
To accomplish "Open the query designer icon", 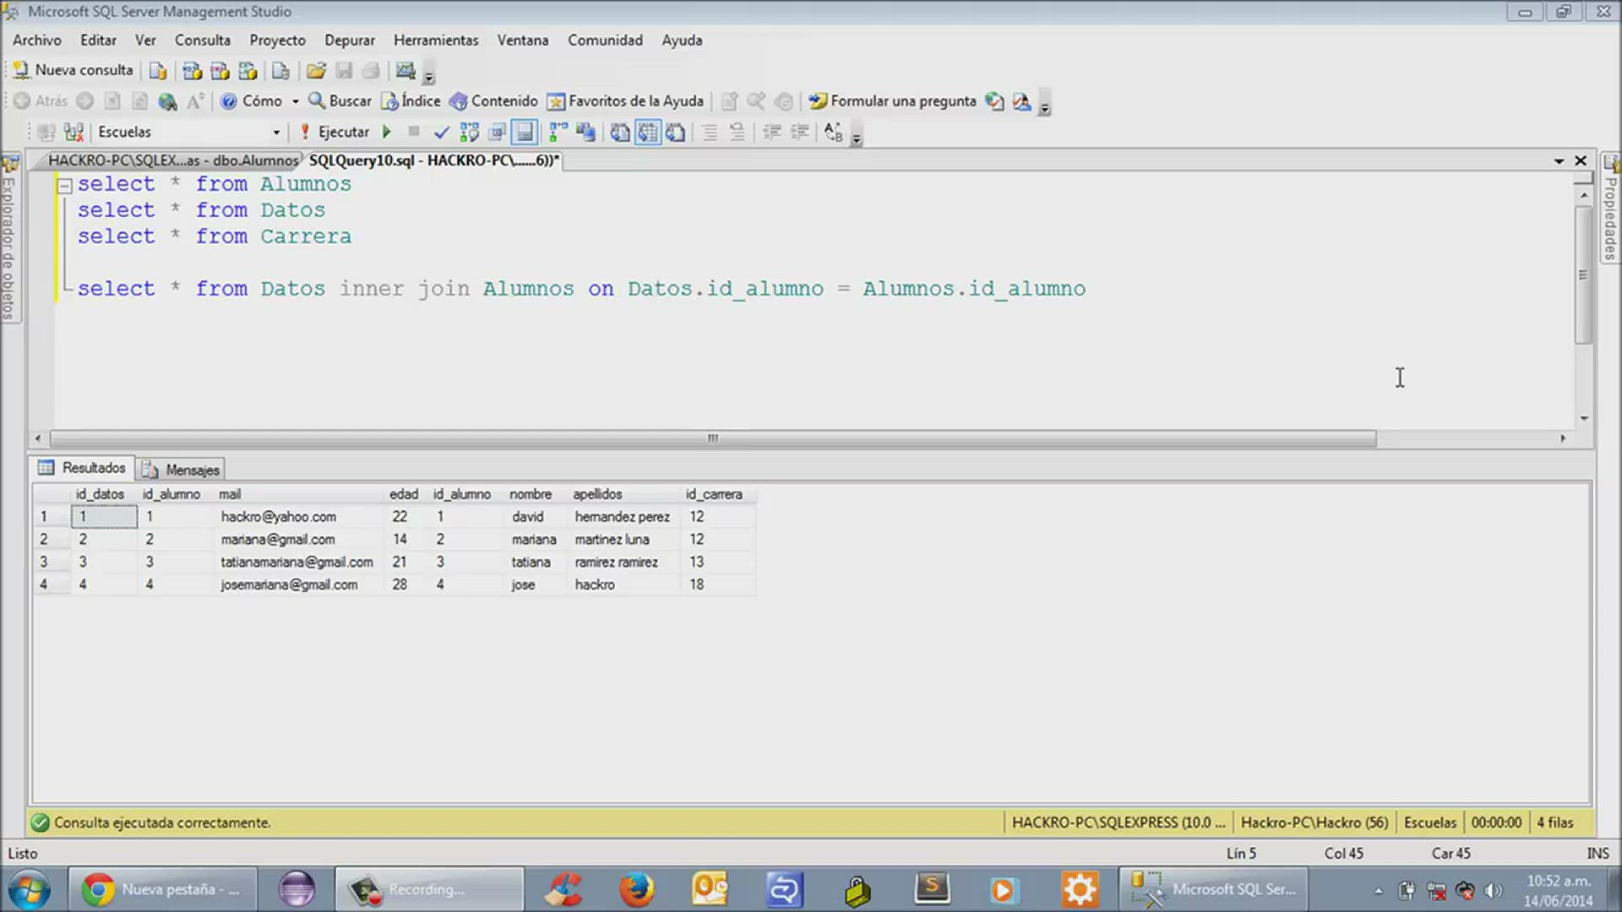I will (x=497, y=132).
